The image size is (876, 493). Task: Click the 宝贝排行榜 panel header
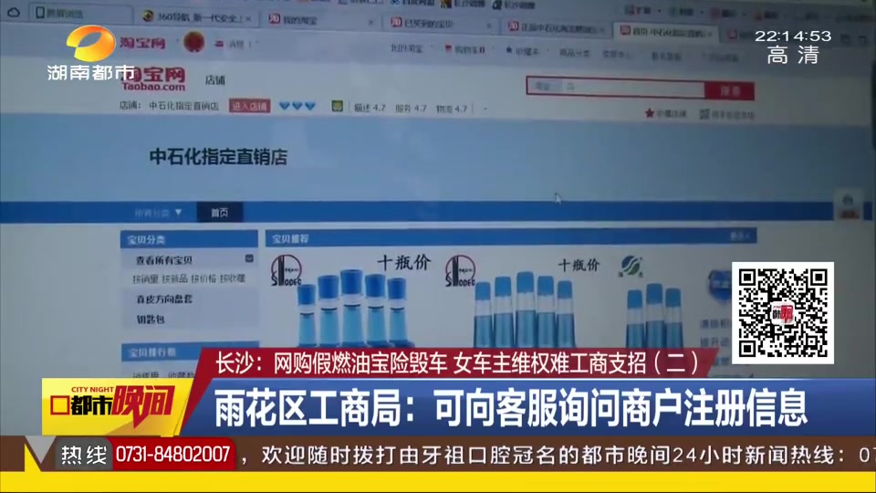pos(190,351)
